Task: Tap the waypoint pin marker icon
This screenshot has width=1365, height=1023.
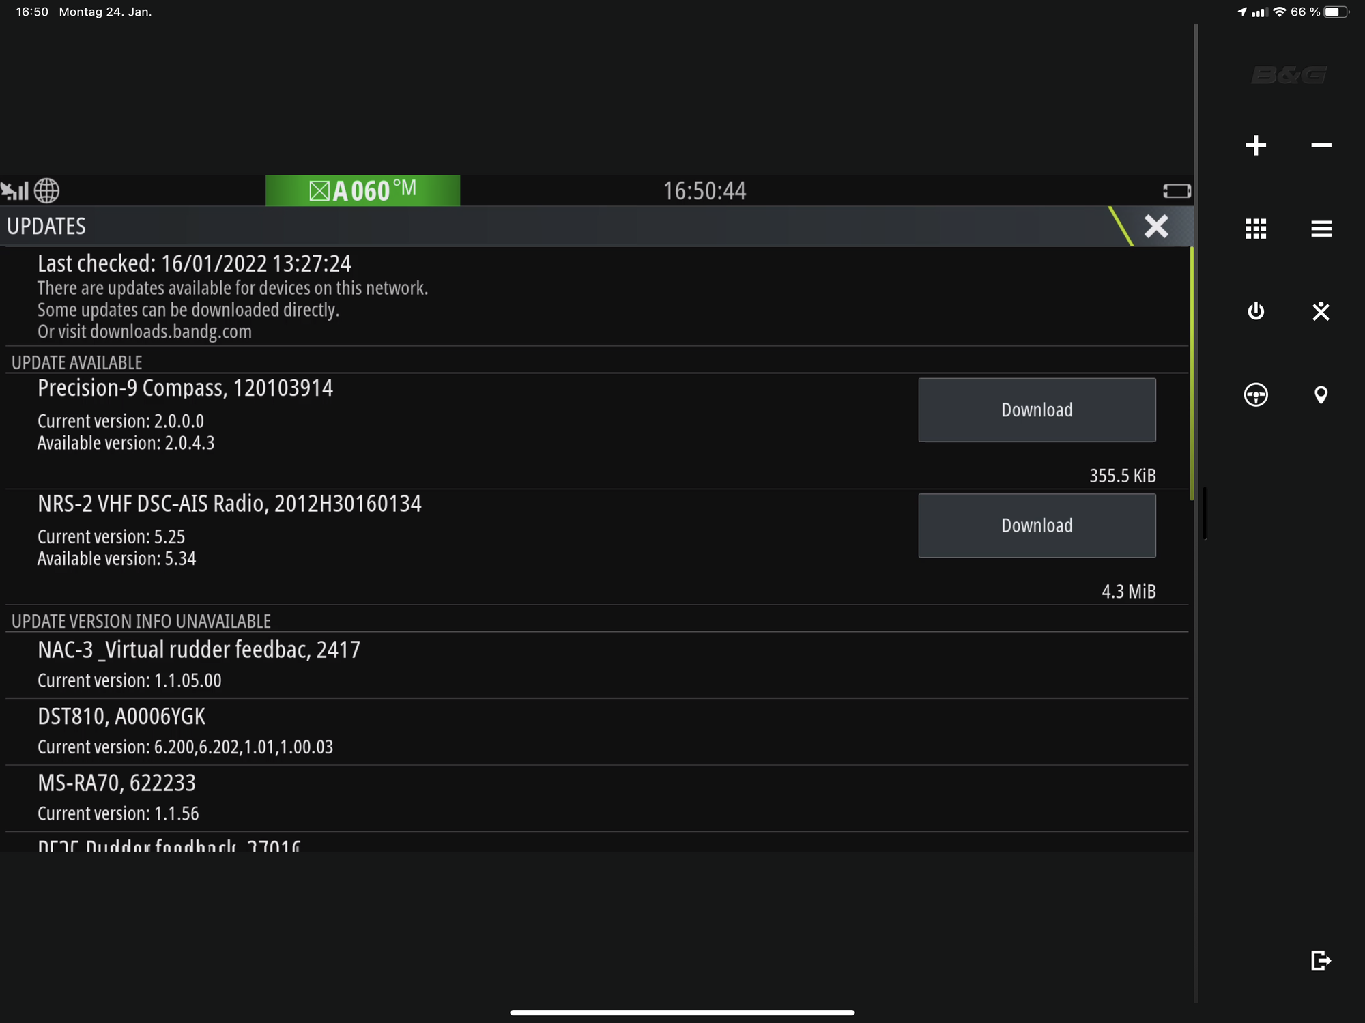Action: coord(1321,394)
